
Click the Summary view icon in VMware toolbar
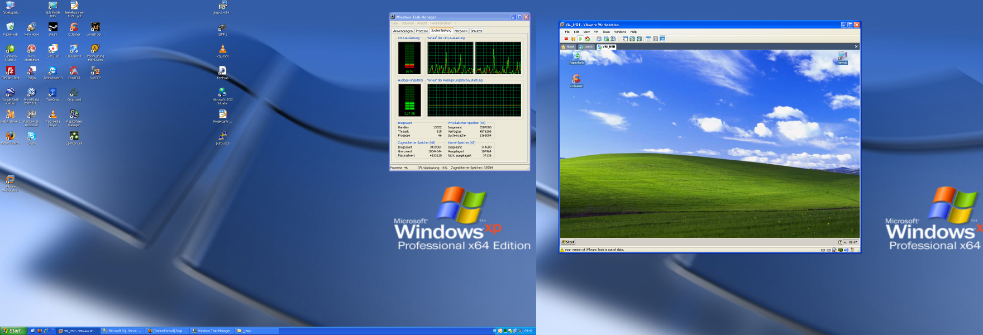[648, 39]
